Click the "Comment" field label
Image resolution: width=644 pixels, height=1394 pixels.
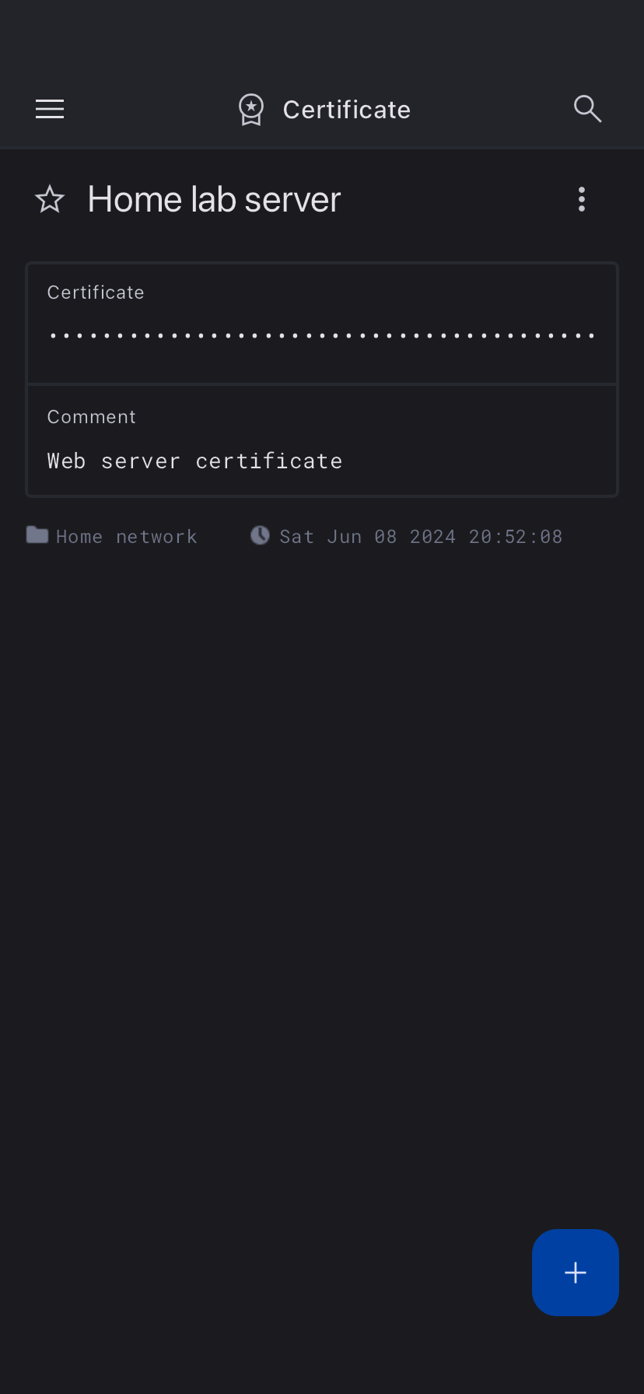tap(92, 417)
